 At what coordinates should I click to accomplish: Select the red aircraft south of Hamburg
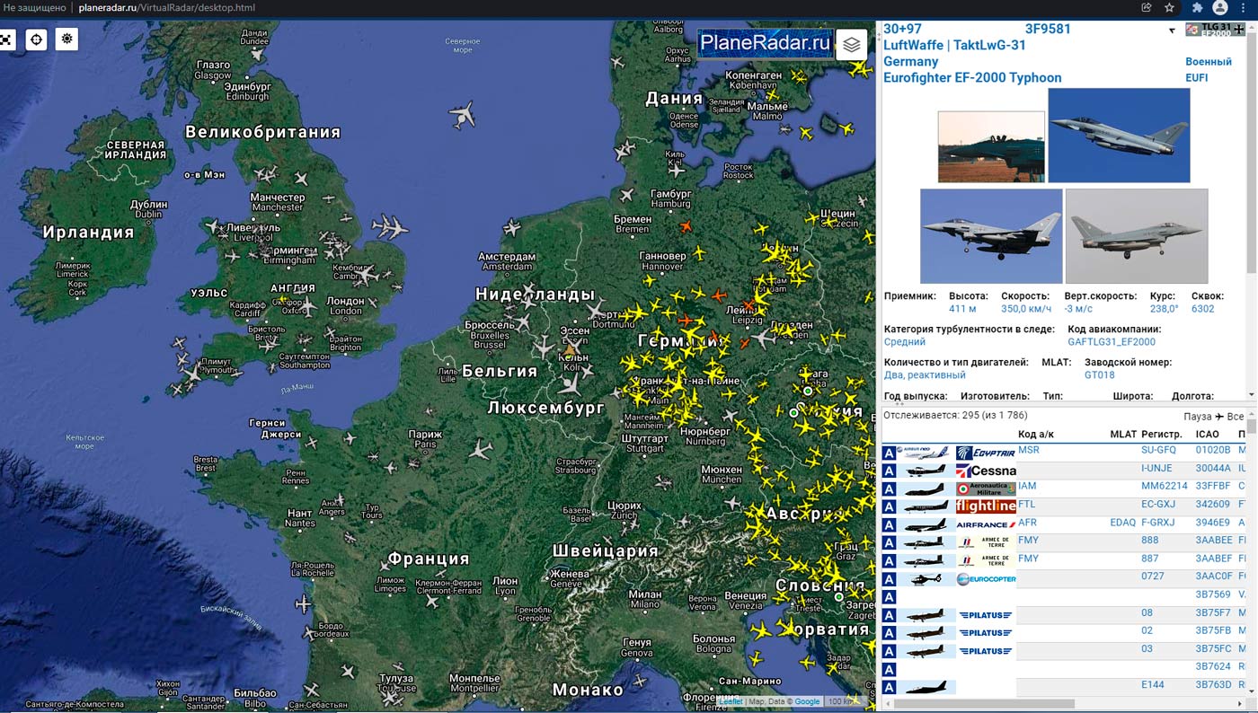[x=687, y=227]
